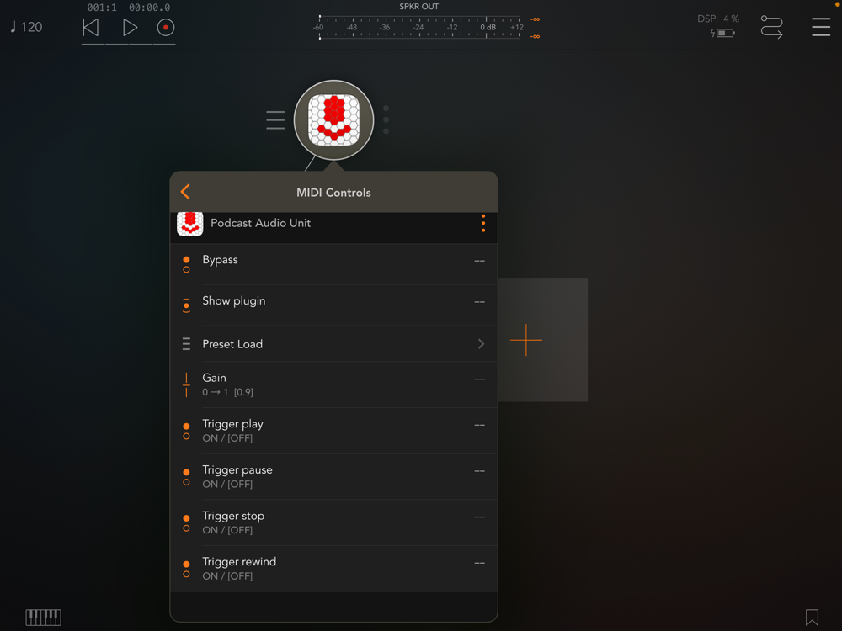Toggle the Trigger rewind indicator
The height and width of the screenshot is (631, 842).
coord(186,570)
